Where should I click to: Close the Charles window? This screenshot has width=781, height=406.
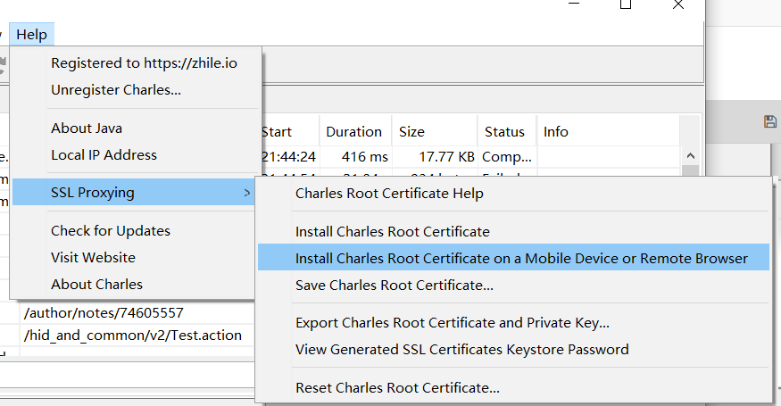tap(677, 4)
